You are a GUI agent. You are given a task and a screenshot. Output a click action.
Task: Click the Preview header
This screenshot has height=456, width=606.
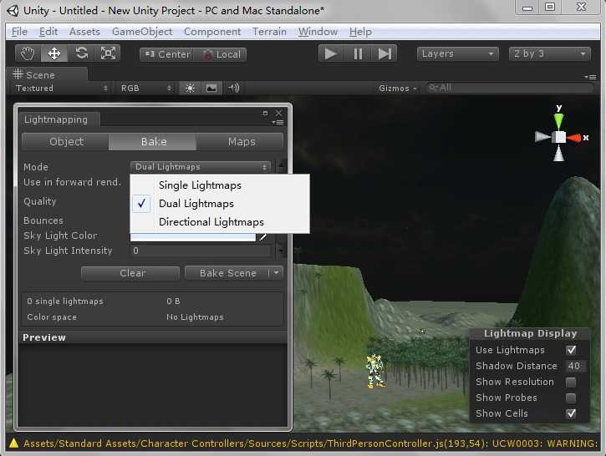[153, 337]
